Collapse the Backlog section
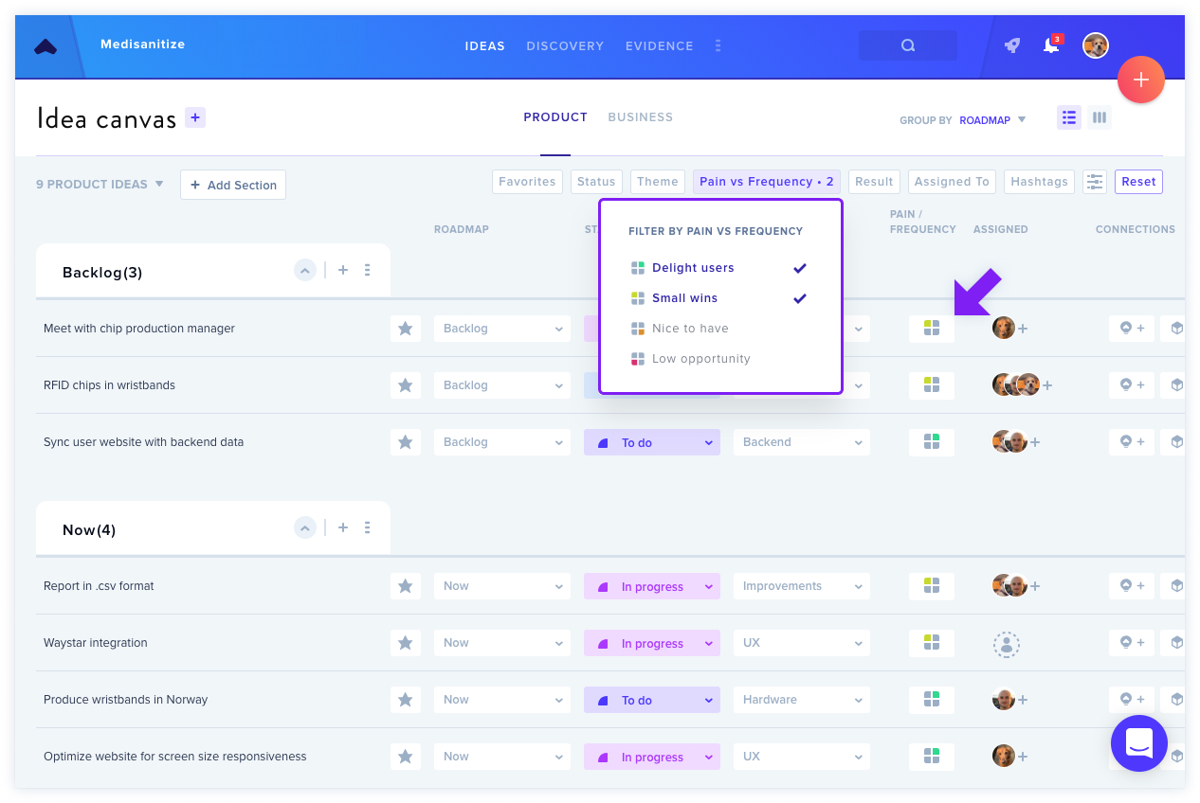 (x=305, y=271)
